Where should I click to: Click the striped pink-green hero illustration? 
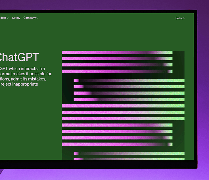[x=123, y=105]
